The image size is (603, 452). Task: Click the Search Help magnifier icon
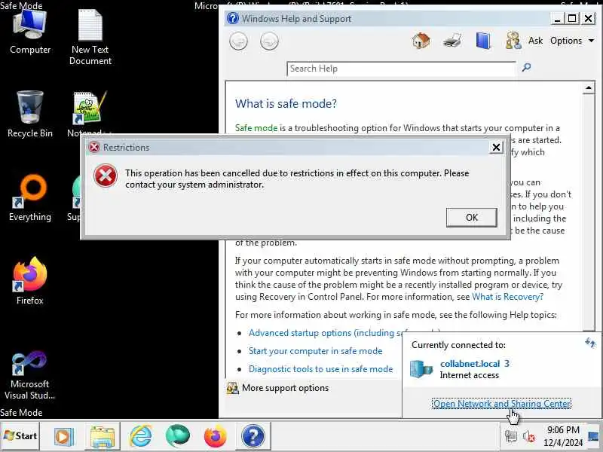tap(526, 68)
